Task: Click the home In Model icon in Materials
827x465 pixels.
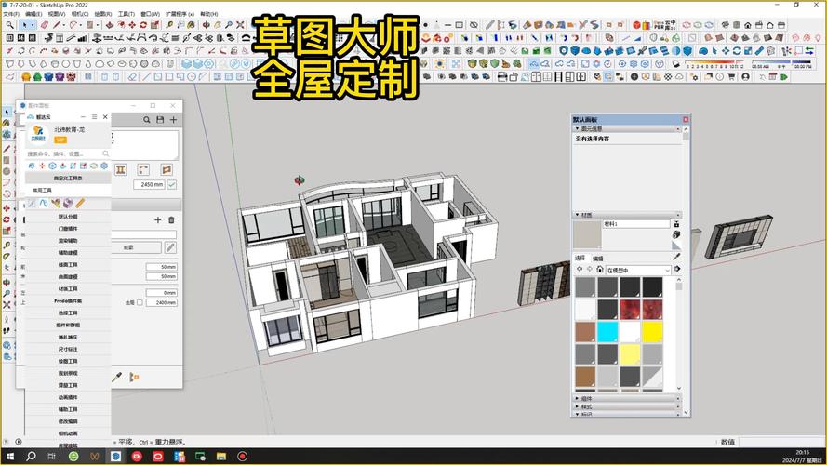Action: [600, 270]
